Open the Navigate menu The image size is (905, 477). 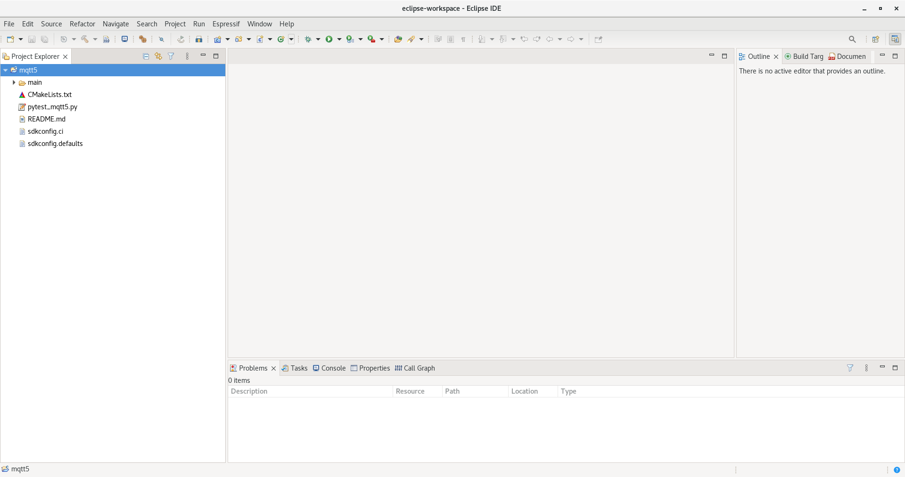click(116, 24)
